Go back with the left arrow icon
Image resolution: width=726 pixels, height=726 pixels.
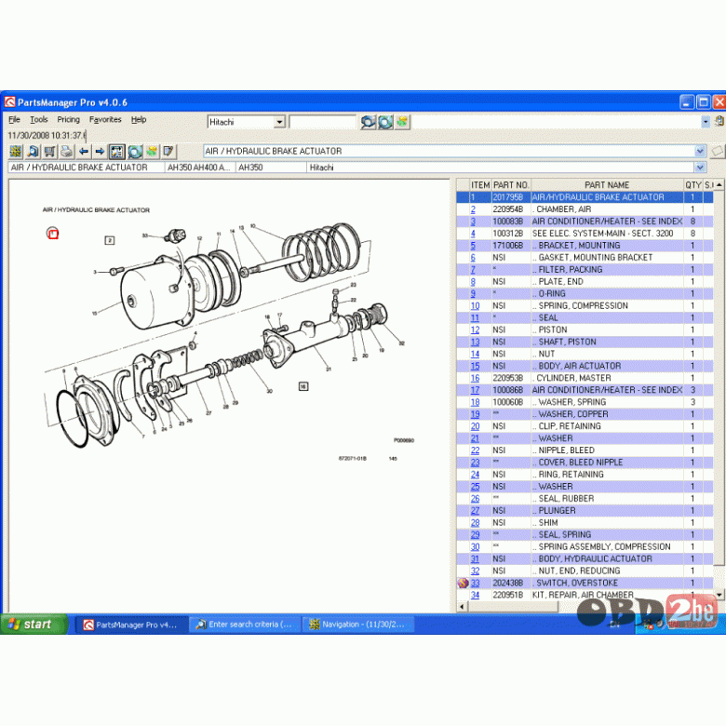tap(84, 152)
